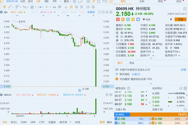
Task: Open the window layout dropdown
Action: point(81,1)
